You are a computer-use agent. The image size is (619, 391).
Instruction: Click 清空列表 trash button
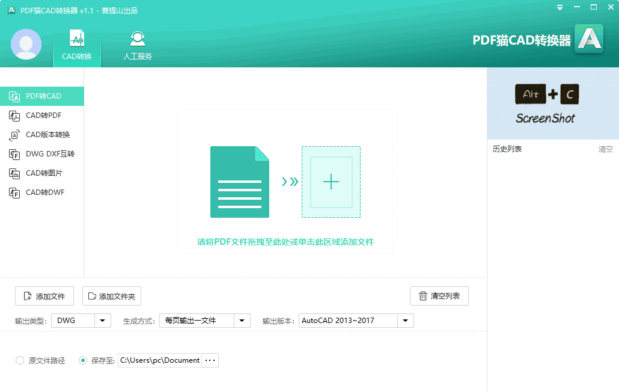pos(439,296)
